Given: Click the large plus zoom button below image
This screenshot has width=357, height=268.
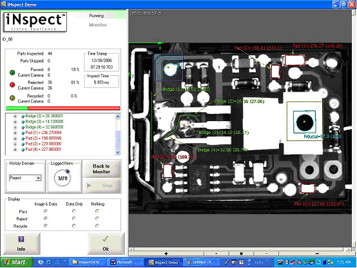Looking at the screenshot, I should tap(166, 253).
